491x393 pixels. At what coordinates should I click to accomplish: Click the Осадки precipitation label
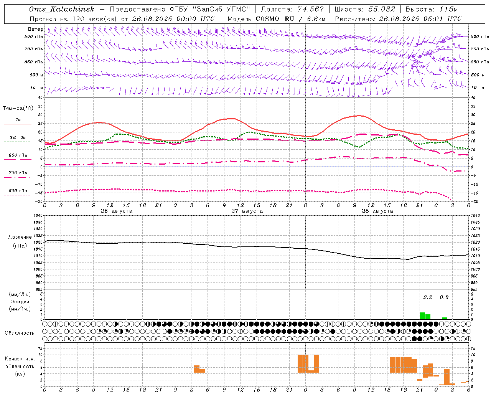[20, 302]
